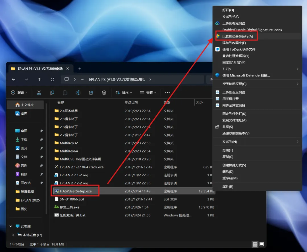The width and height of the screenshot is (307, 252).
Task: Choose Pin to taskbar (固定到任务栏)
Action: coord(257,114)
